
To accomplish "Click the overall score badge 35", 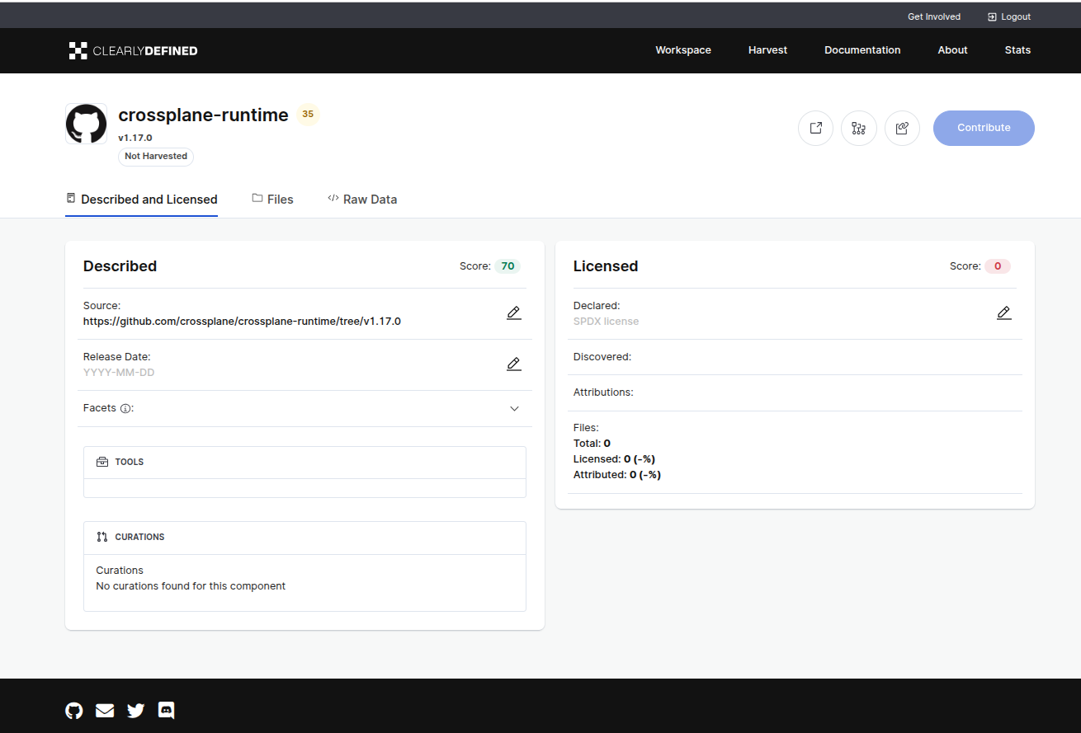I will pos(308,115).
